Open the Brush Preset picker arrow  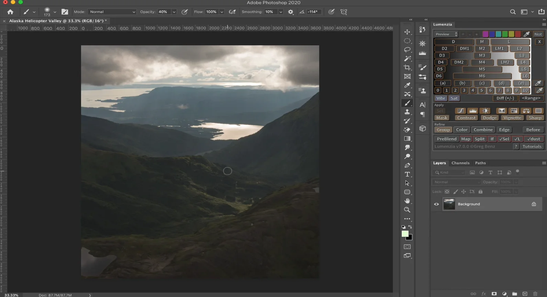pos(55,12)
